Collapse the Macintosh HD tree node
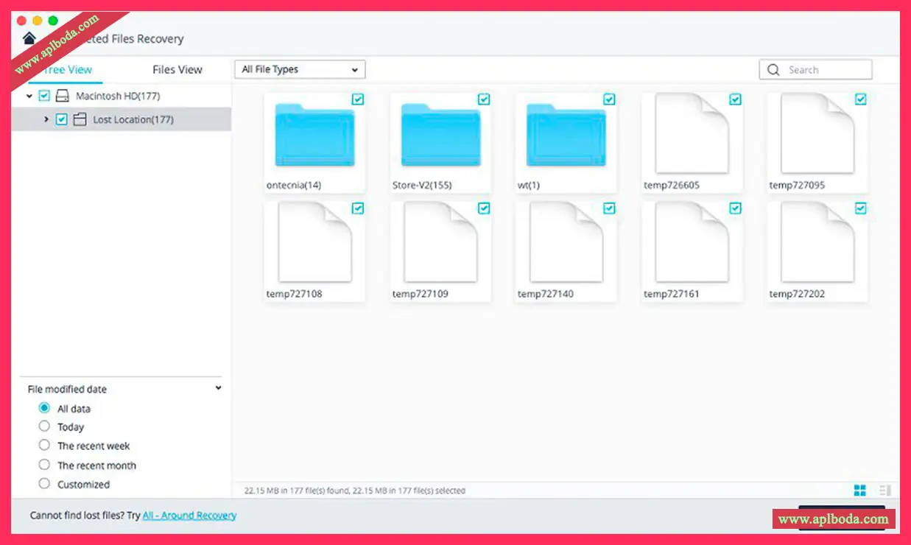Viewport: 911px width, 545px height. coord(29,96)
